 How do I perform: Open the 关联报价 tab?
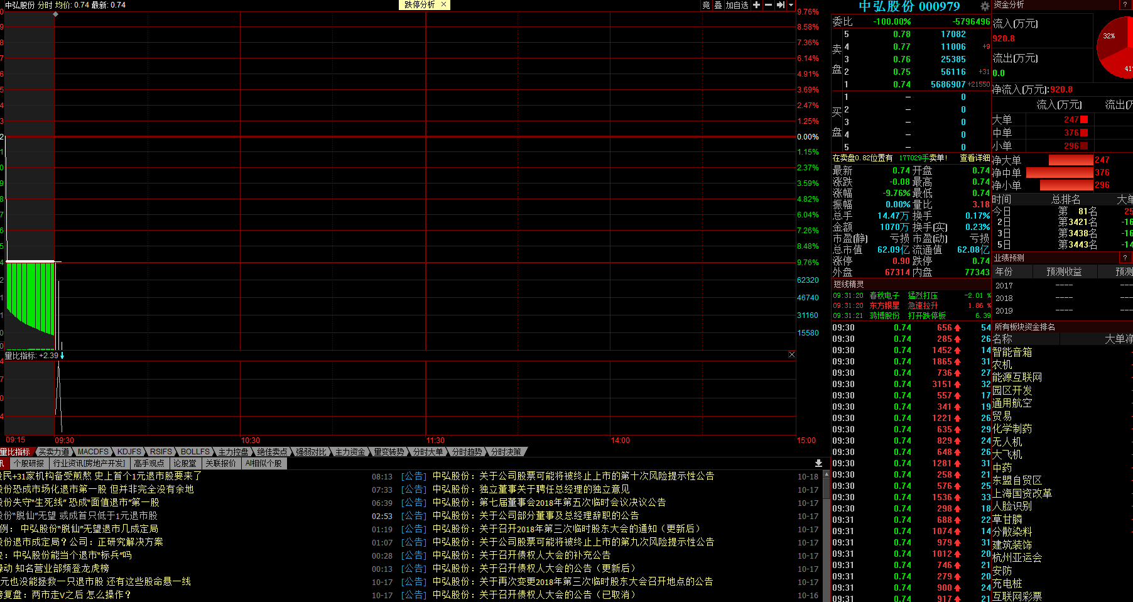pyautogui.click(x=220, y=464)
